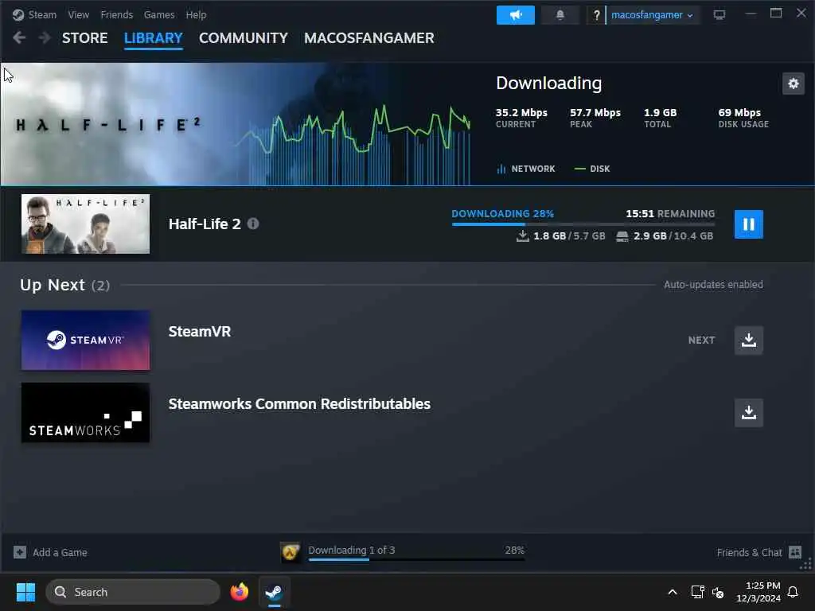Screen dimensions: 815x611
Task: Expand the macosfangamer account dropdown
Action: pyautogui.click(x=653, y=15)
